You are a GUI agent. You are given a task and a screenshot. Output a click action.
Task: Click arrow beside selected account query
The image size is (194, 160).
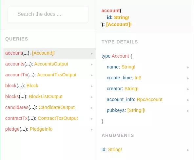point(92,54)
